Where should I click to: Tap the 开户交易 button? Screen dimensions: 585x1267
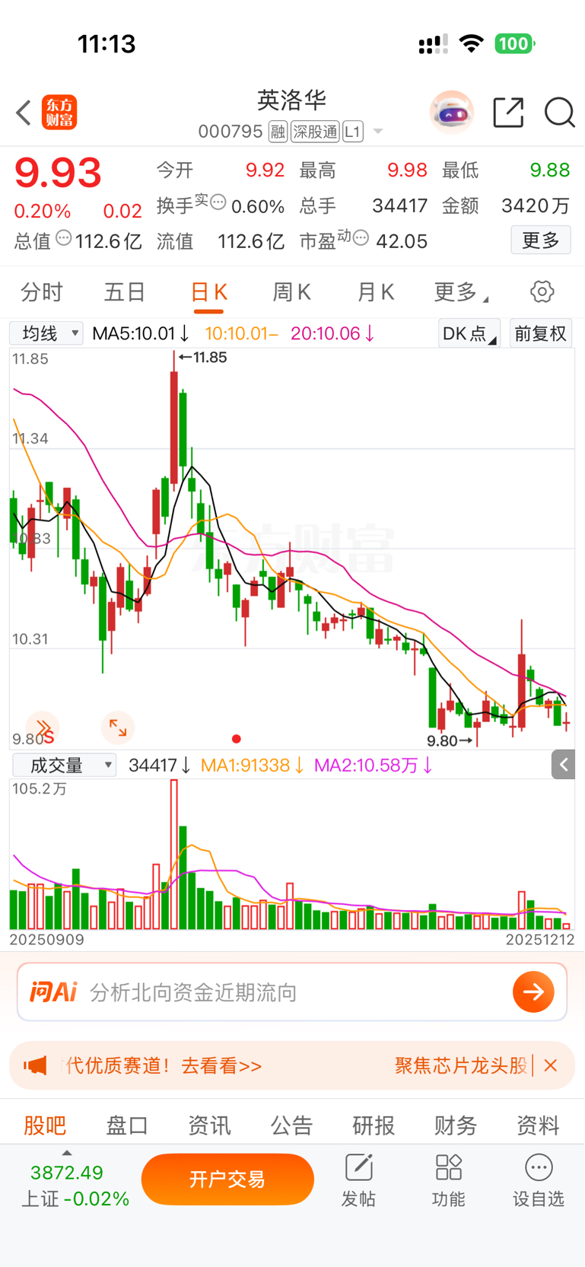pyautogui.click(x=227, y=1179)
